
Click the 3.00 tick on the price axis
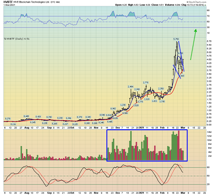pyautogui.click(x=209, y=81)
